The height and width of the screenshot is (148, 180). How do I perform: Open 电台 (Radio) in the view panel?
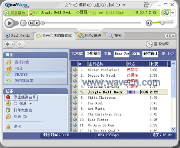[19, 68]
